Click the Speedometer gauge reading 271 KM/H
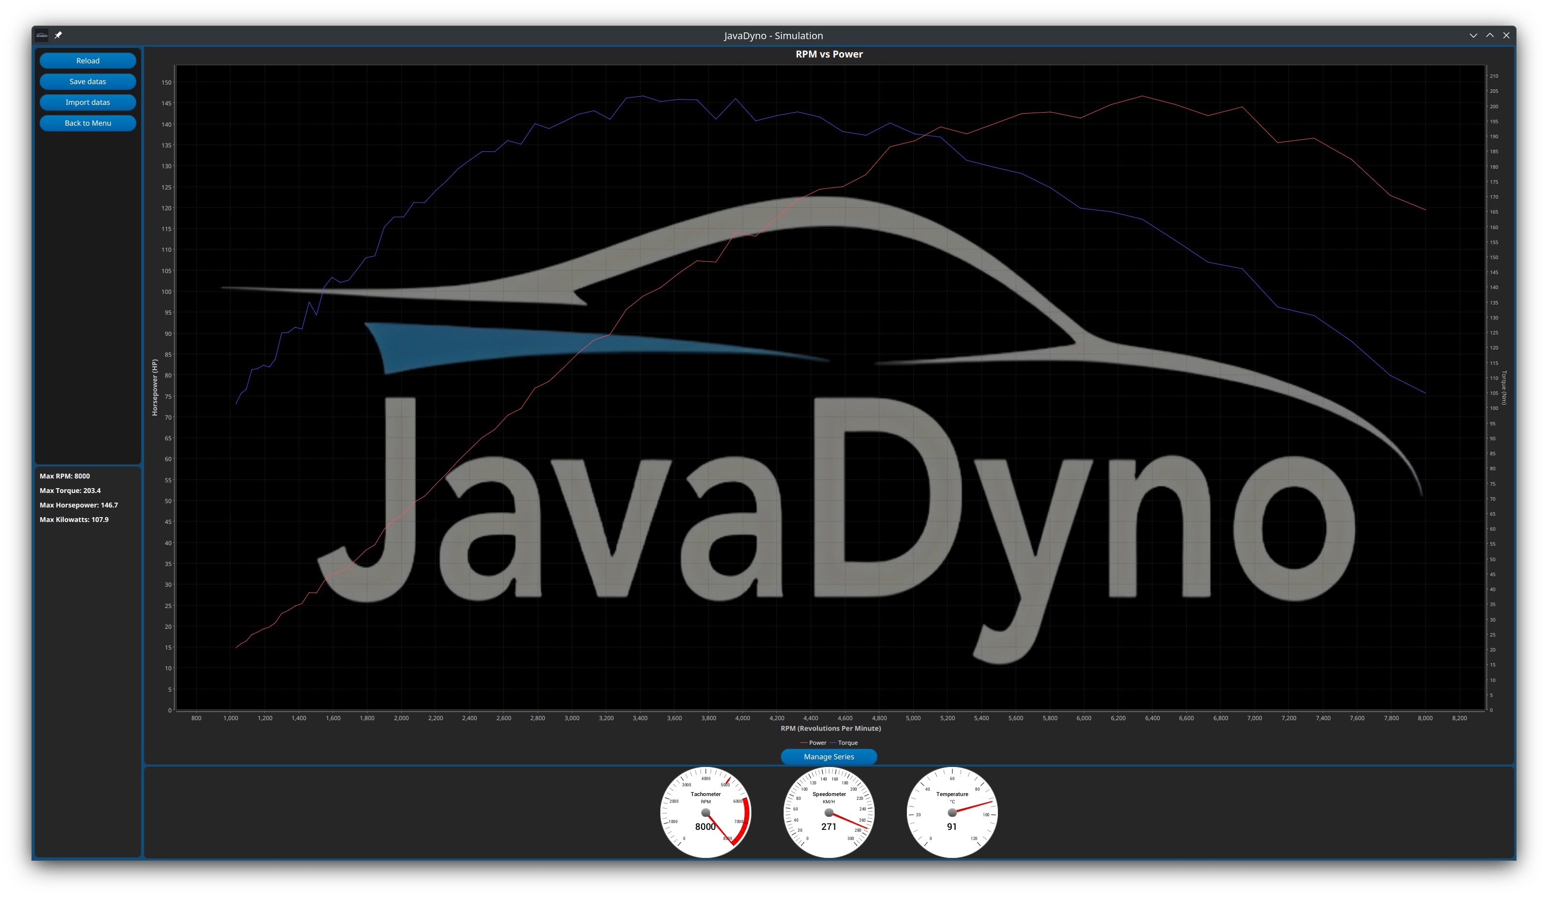Viewport: 1548px width, 898px height. click(828, 812)
